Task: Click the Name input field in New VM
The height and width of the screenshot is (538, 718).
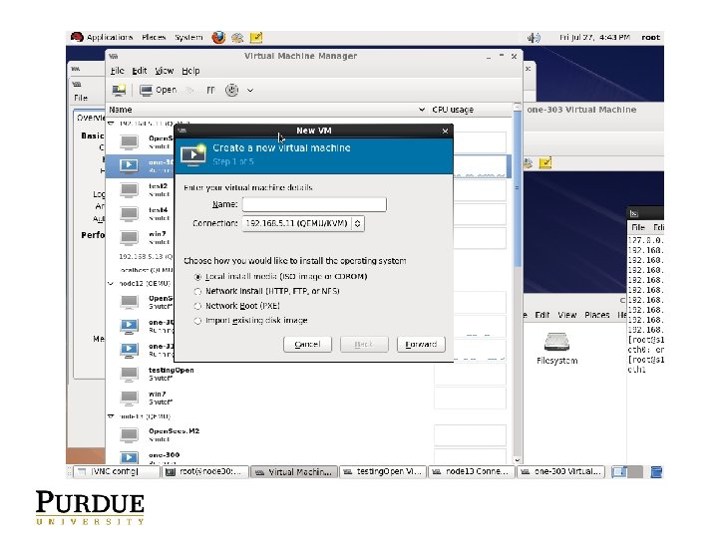Action: pyautogui.click(x=314, y=204)
